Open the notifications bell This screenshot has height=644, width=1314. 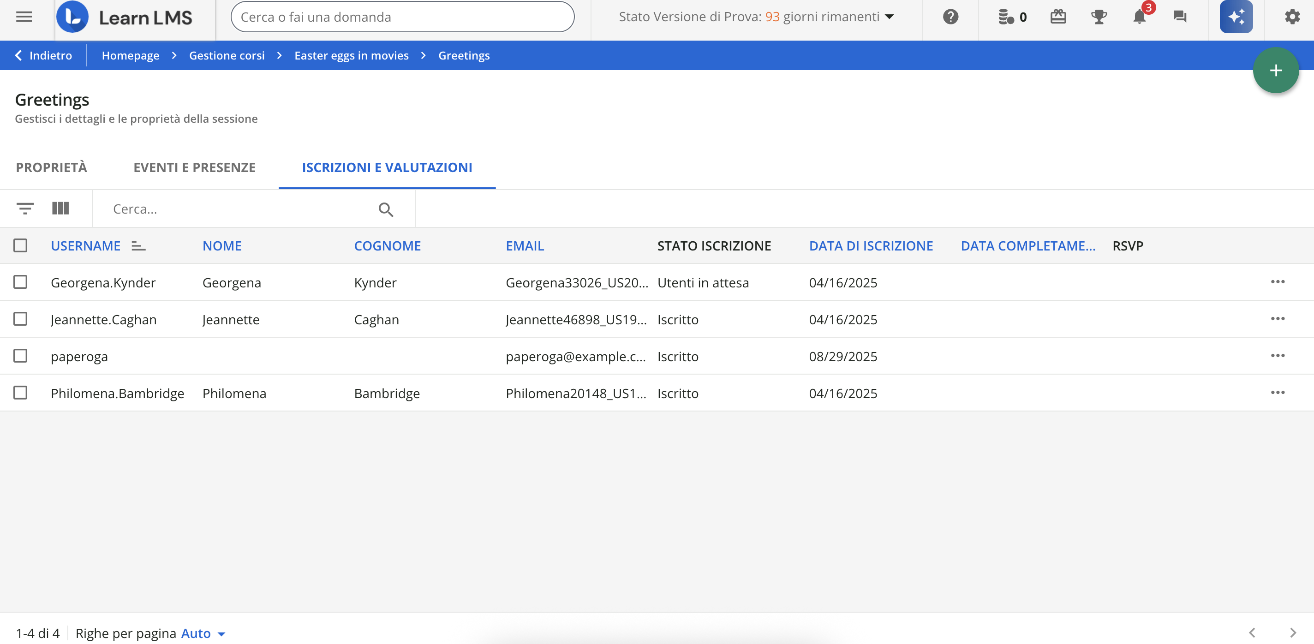1139,17
